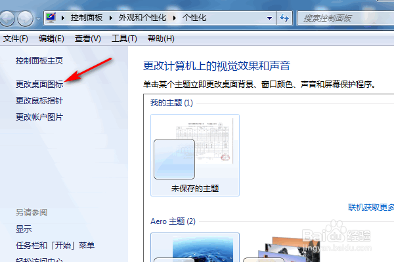Select the 未保存的主题 theme thumbnail
The width and height of the screenshot is (394, 262).
(x=195, y=155)
